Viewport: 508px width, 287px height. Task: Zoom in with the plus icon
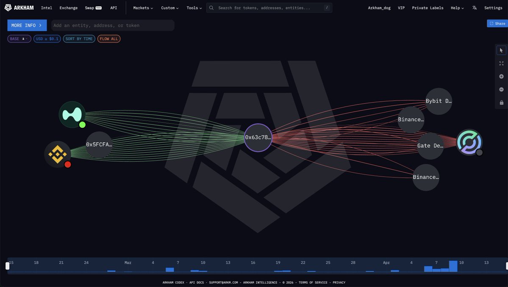[501, 76]
